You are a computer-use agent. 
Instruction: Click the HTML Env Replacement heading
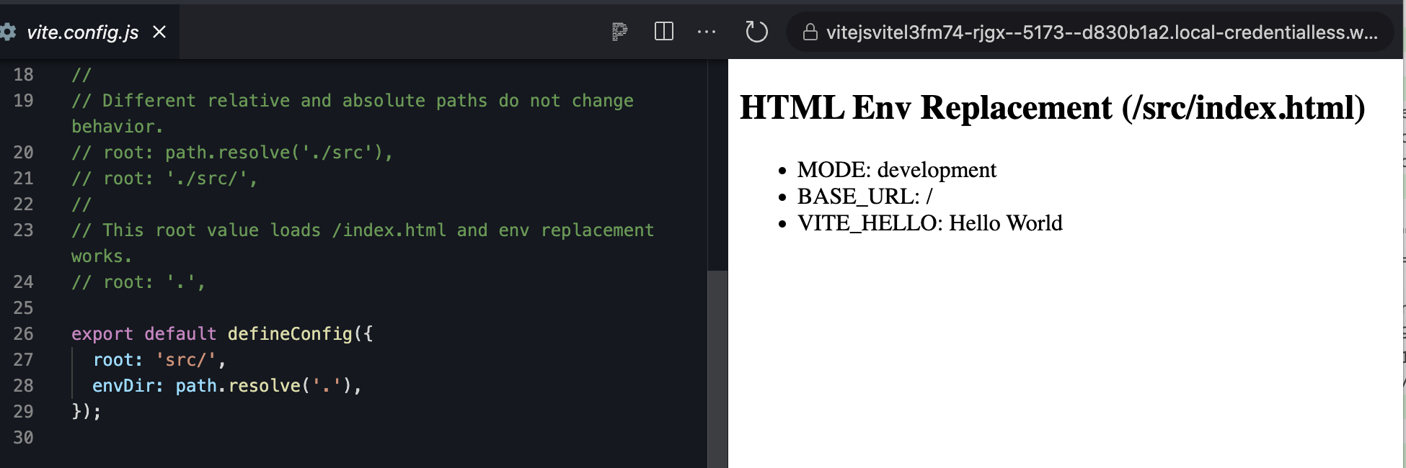1053,109
